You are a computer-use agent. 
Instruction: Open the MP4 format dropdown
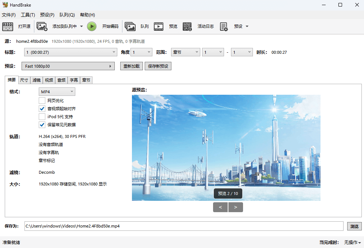click(x=57, y=91)
